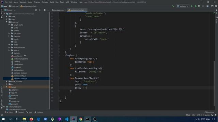Open the Project view selector dropdown
The width and height of the screenshot is (218, 122).
[x=10, y=10]
